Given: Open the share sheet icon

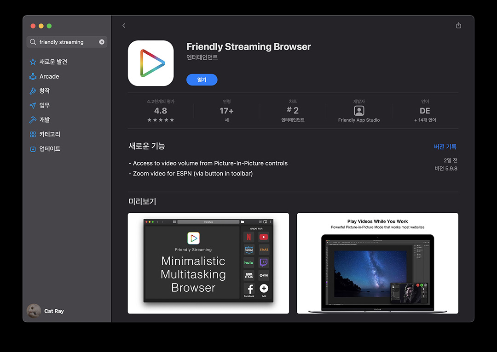Looking at the screenshot, I should pos(458,25).
